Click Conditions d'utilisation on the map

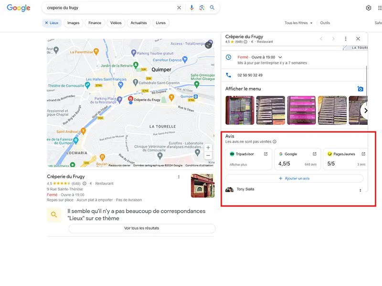[199, 165]
